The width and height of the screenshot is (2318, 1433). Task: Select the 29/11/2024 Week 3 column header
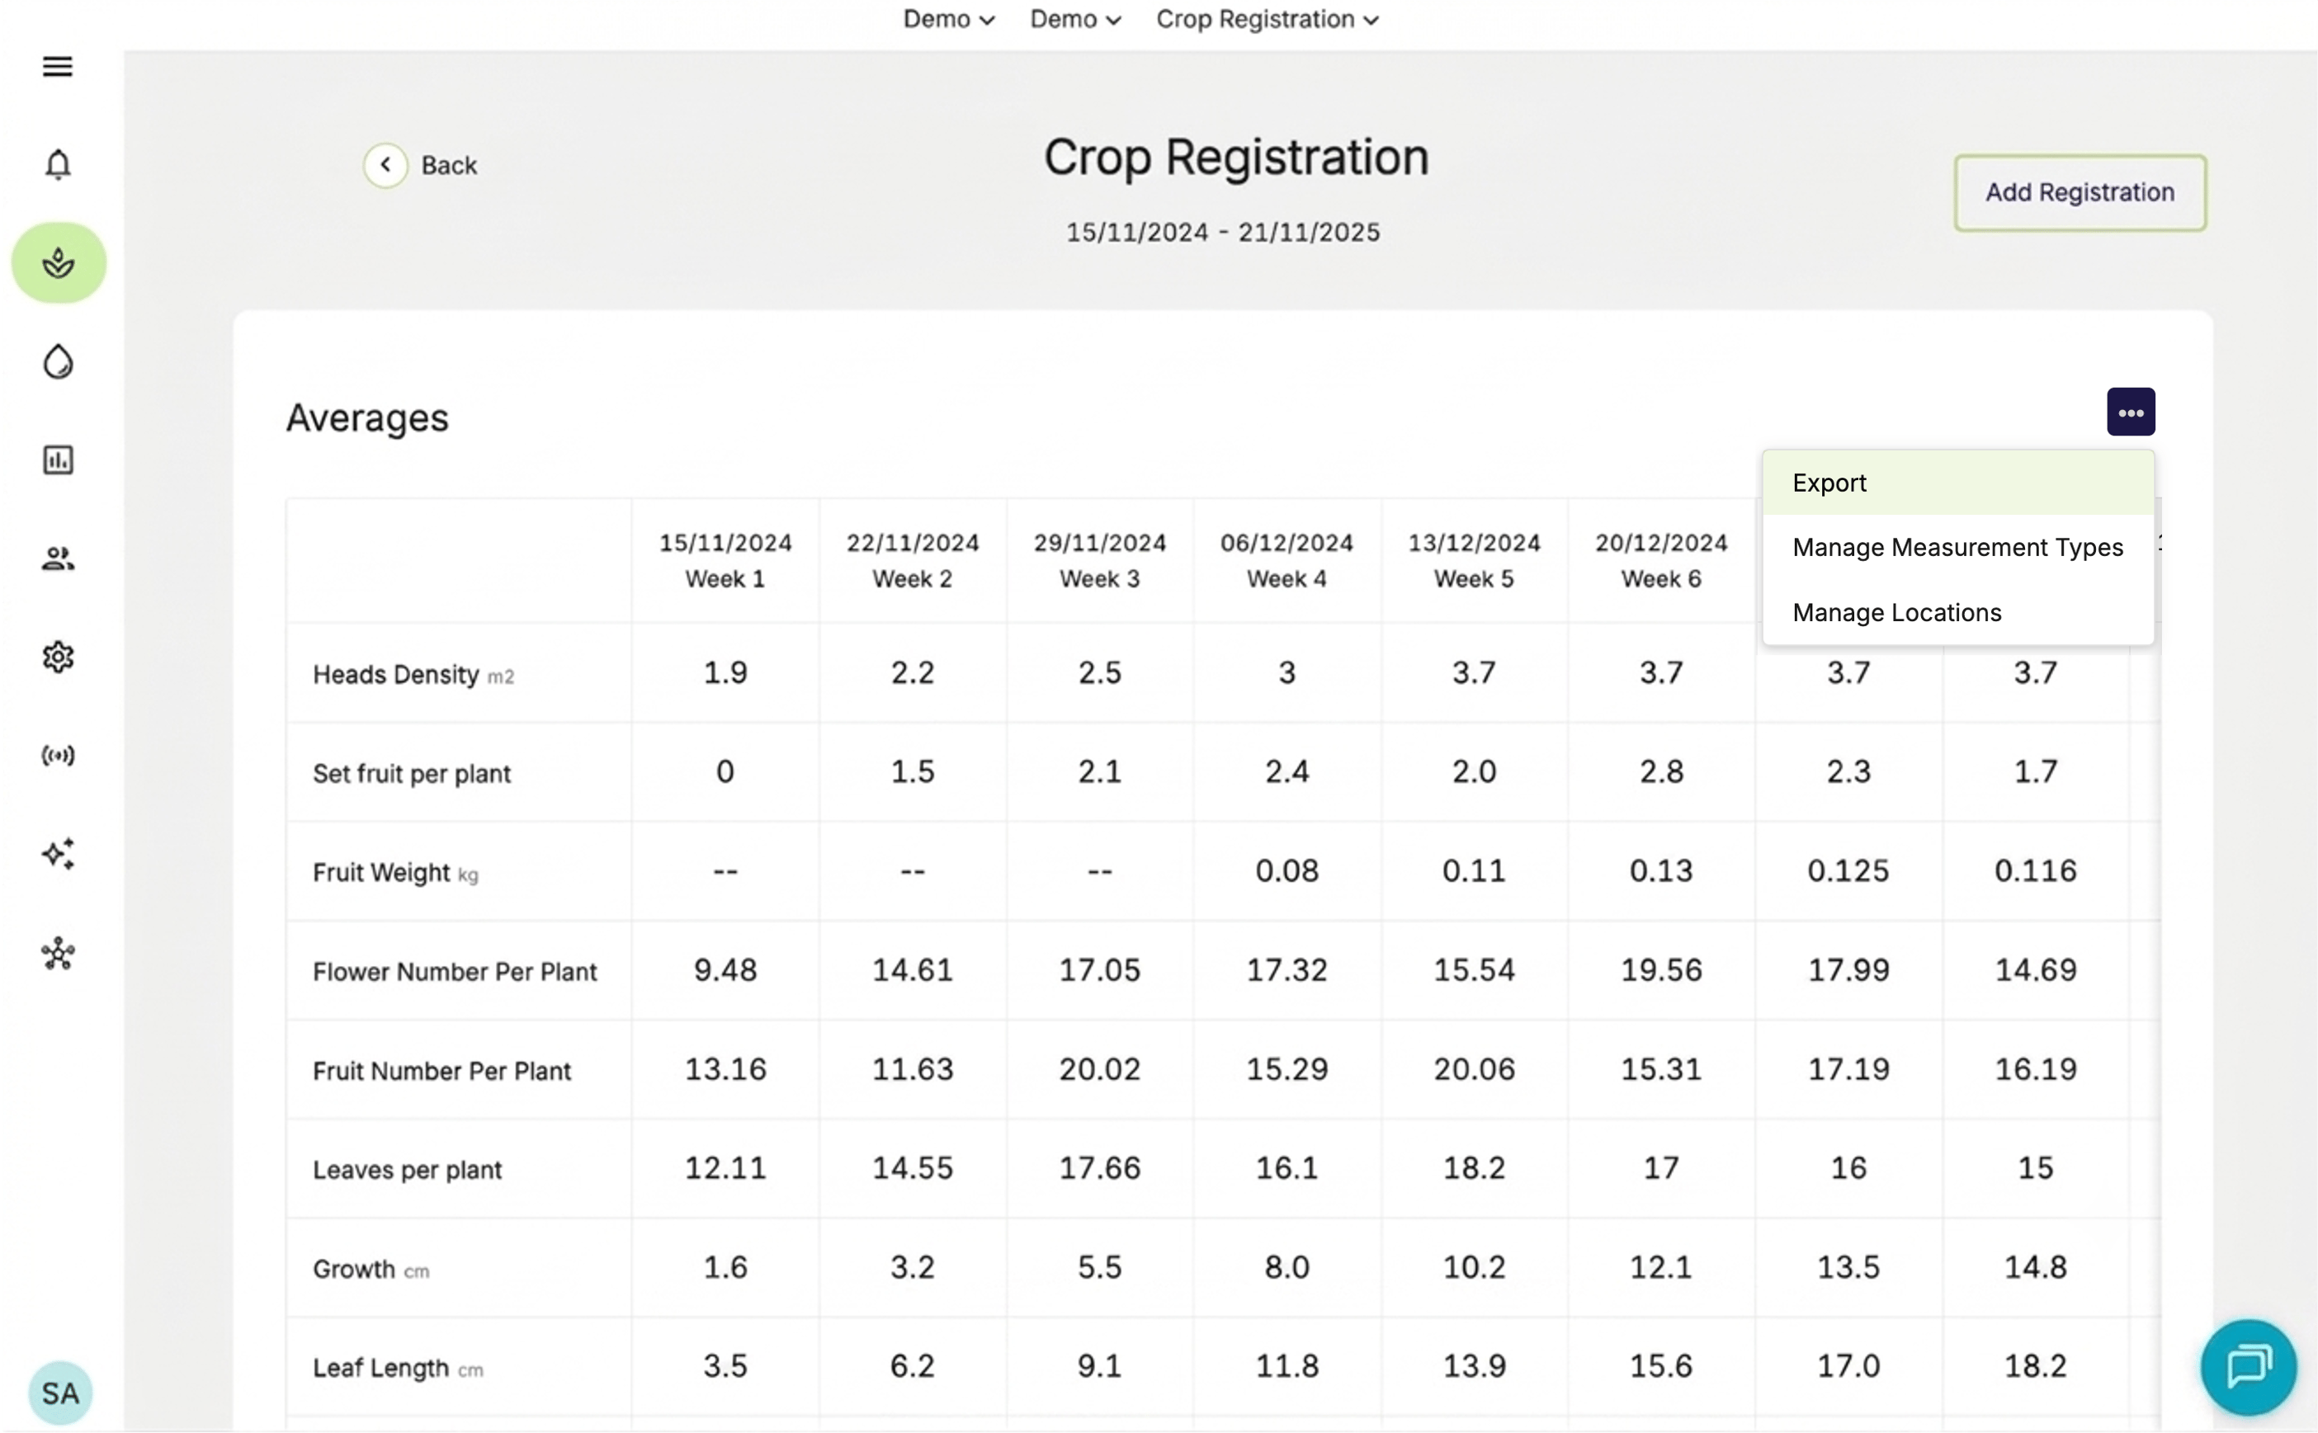(1099, 560)
